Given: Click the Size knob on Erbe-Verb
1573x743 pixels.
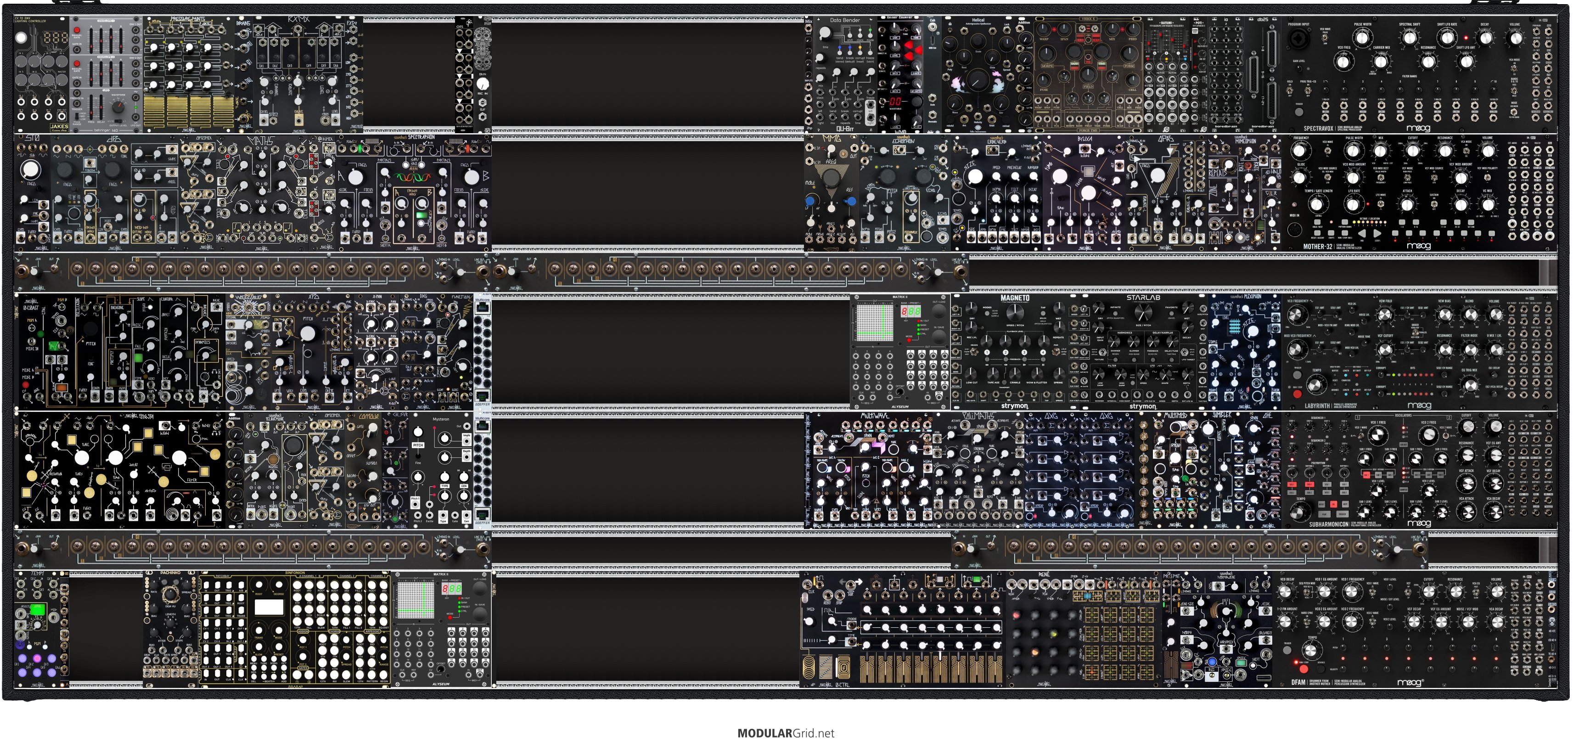Looking at the screenshot, I should [x=975, y=176].
